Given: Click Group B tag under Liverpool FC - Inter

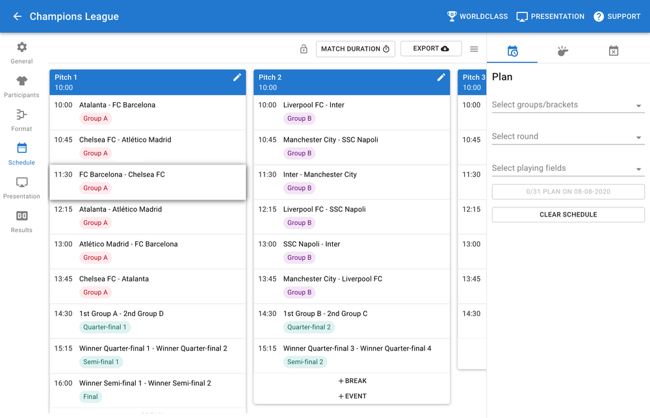Looking at the screenshot, I should pyautogui.click(x=299, y=118).
